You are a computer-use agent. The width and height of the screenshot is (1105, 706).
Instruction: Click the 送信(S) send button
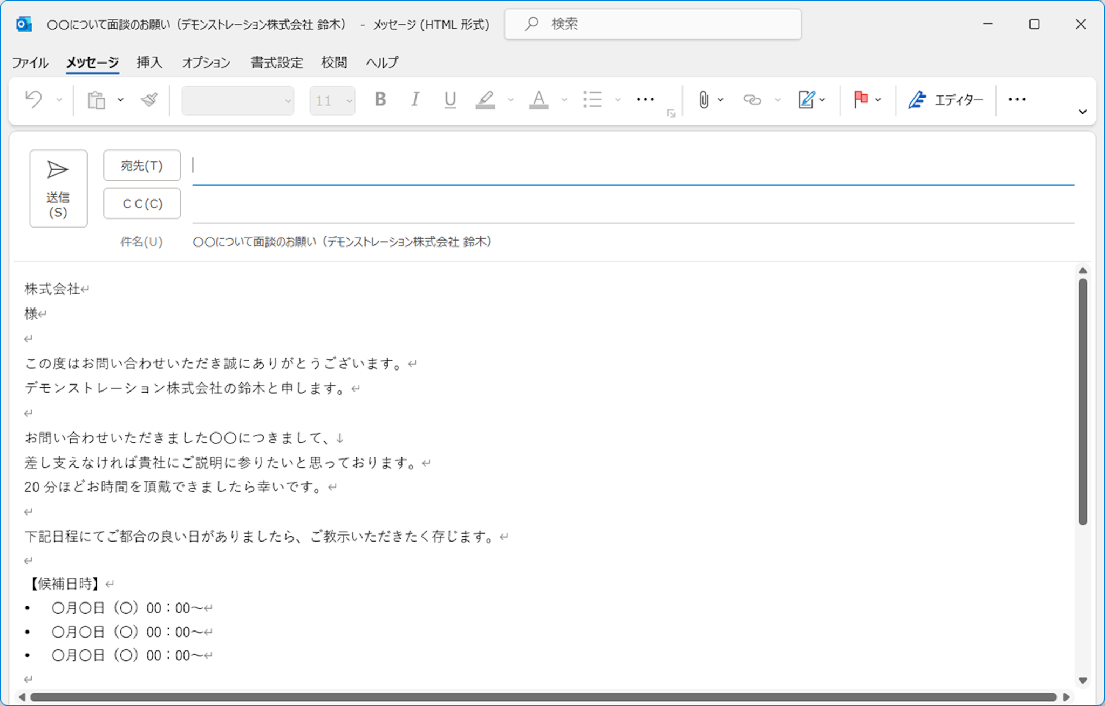click(x=58, y=188)
